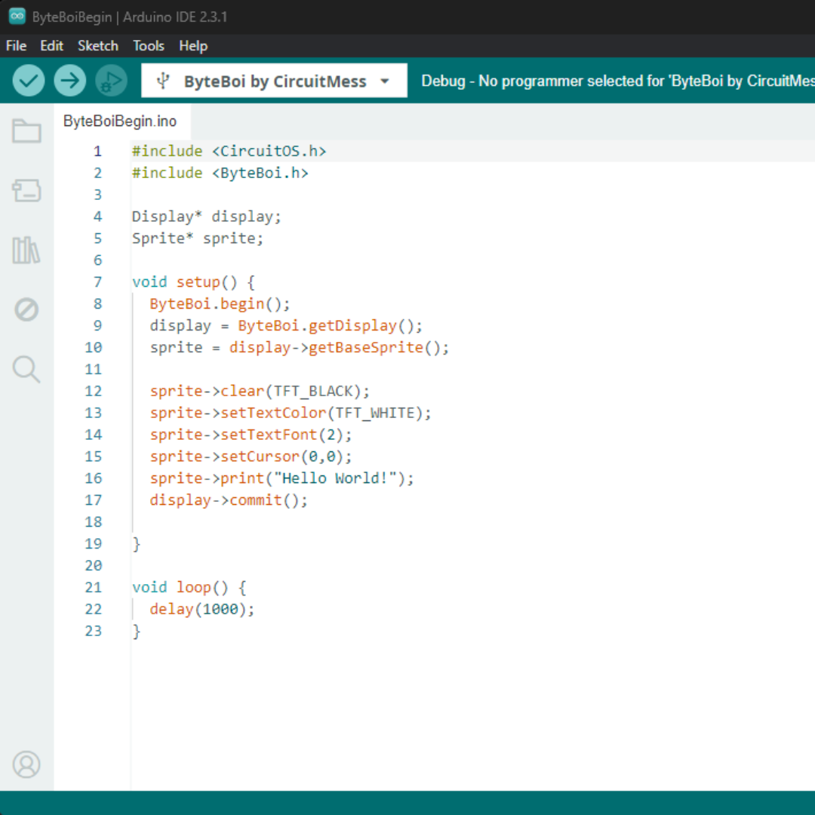Click the account profile icon

26,764
